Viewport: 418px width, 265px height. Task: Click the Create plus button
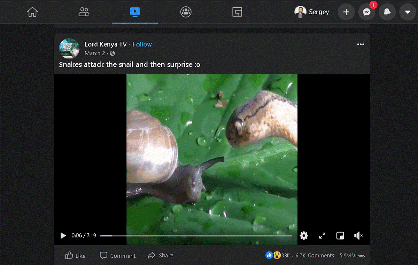[346, 12]
